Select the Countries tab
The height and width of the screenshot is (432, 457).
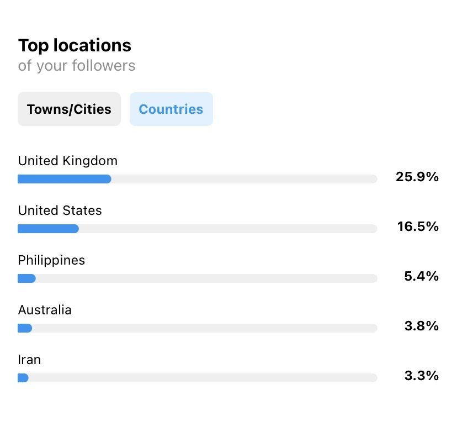coord(171,109)
